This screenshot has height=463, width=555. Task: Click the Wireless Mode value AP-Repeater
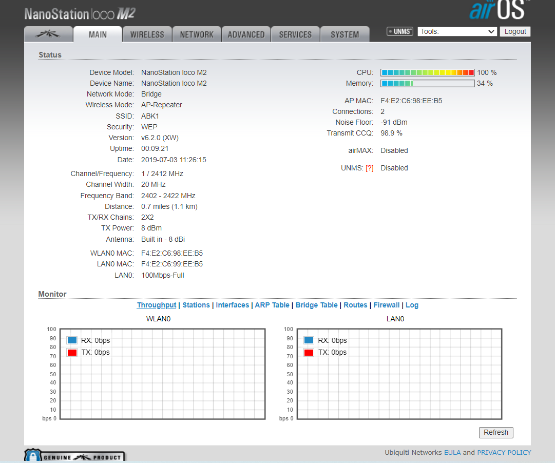click(x=162, y=105)
